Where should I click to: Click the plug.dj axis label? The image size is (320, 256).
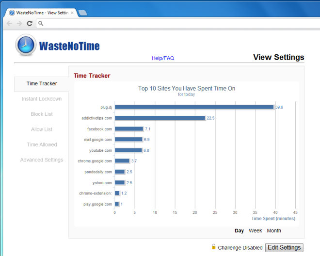click(106, 107)
